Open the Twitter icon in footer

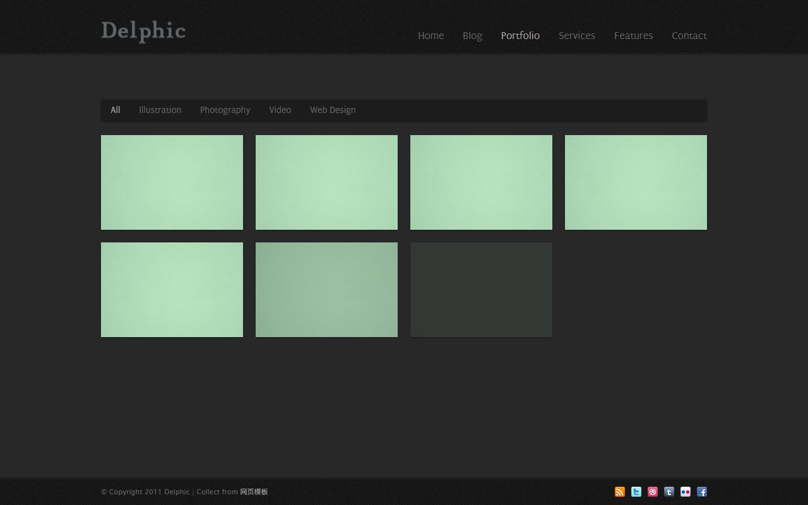tap(636, 492)
